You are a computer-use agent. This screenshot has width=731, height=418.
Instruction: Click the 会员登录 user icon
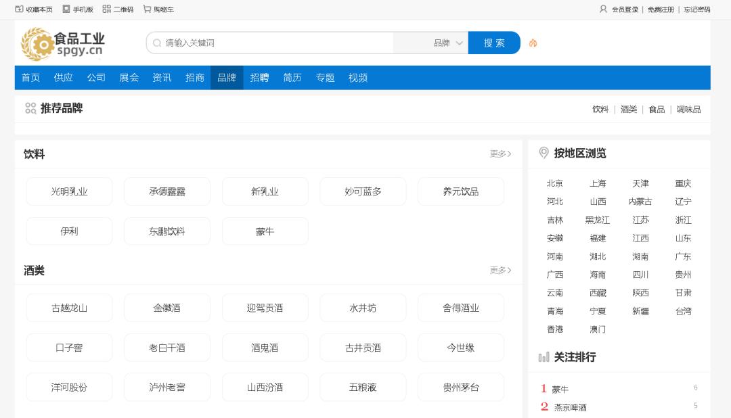pos(603,9)
